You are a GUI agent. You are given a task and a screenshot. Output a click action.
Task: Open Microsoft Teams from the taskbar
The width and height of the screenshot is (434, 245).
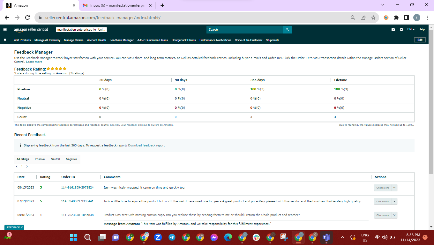coord(326,237)
